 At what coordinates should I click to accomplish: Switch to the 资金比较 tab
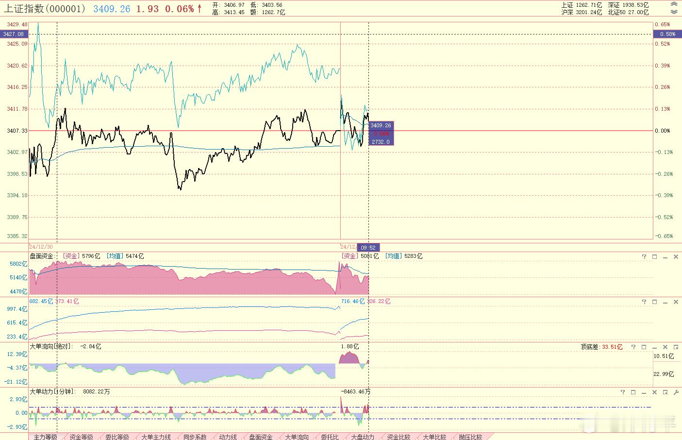pos(399,437)
